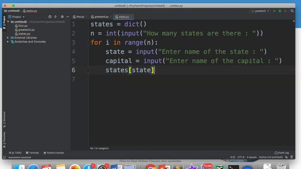The height and width of the screenshot is (169, 301).
Task: Open Safari in the macOS dock
Action: 33,167
